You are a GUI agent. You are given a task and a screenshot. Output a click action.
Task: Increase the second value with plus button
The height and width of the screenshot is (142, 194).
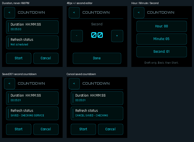pos(117,36)
